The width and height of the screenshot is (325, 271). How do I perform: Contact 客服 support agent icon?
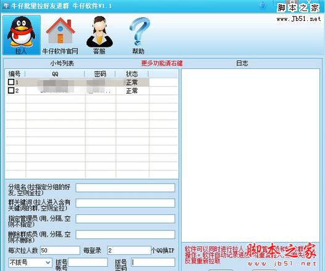[x=99, y=35]
